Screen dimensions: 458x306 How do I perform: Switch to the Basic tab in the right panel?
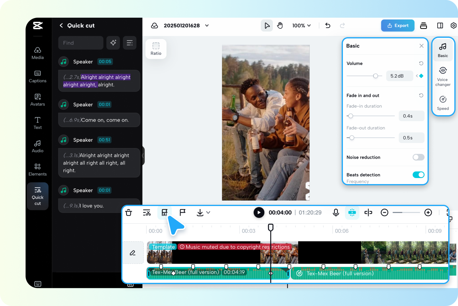pyautogui.click(x=443, y=50)
